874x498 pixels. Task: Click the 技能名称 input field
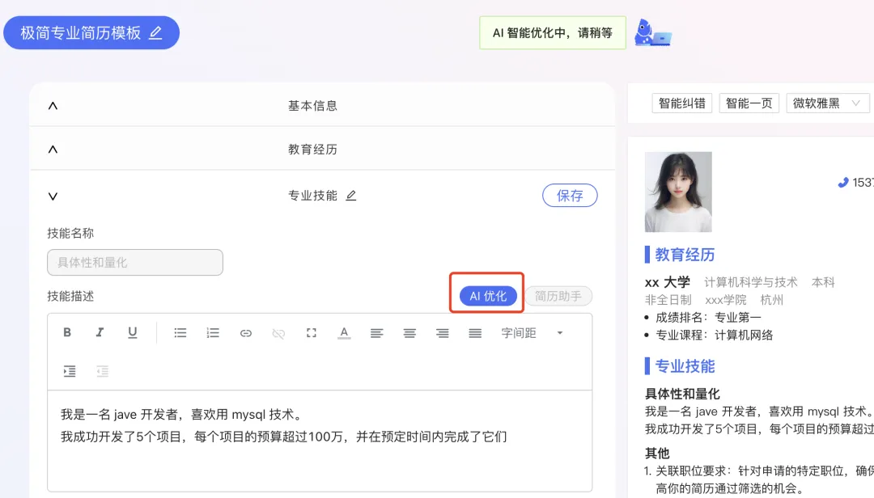tap(134, 262)
